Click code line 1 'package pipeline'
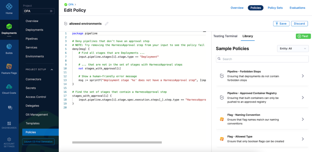The width and height of the screenshot is (312, 152). [85, 33]
